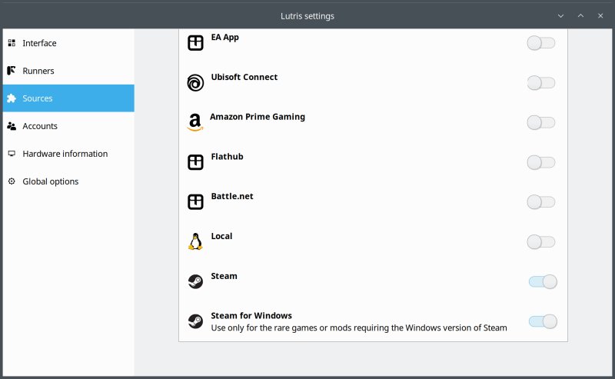Turn off Steam for Windows toggle
The height and width of the screenshot is (379, 615).
[x=542, y=321]
